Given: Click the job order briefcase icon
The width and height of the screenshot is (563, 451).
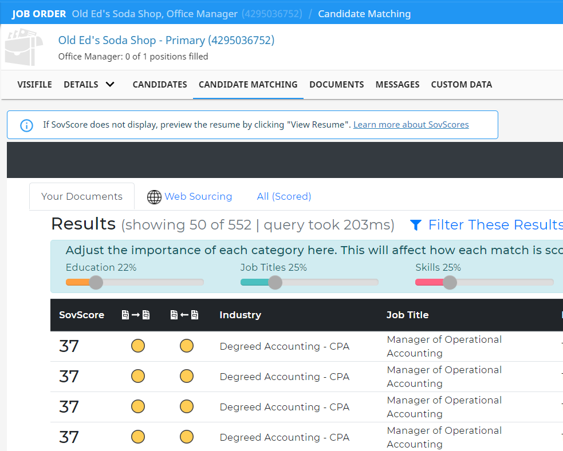Looking at the screenshot, I should point(23,47).
